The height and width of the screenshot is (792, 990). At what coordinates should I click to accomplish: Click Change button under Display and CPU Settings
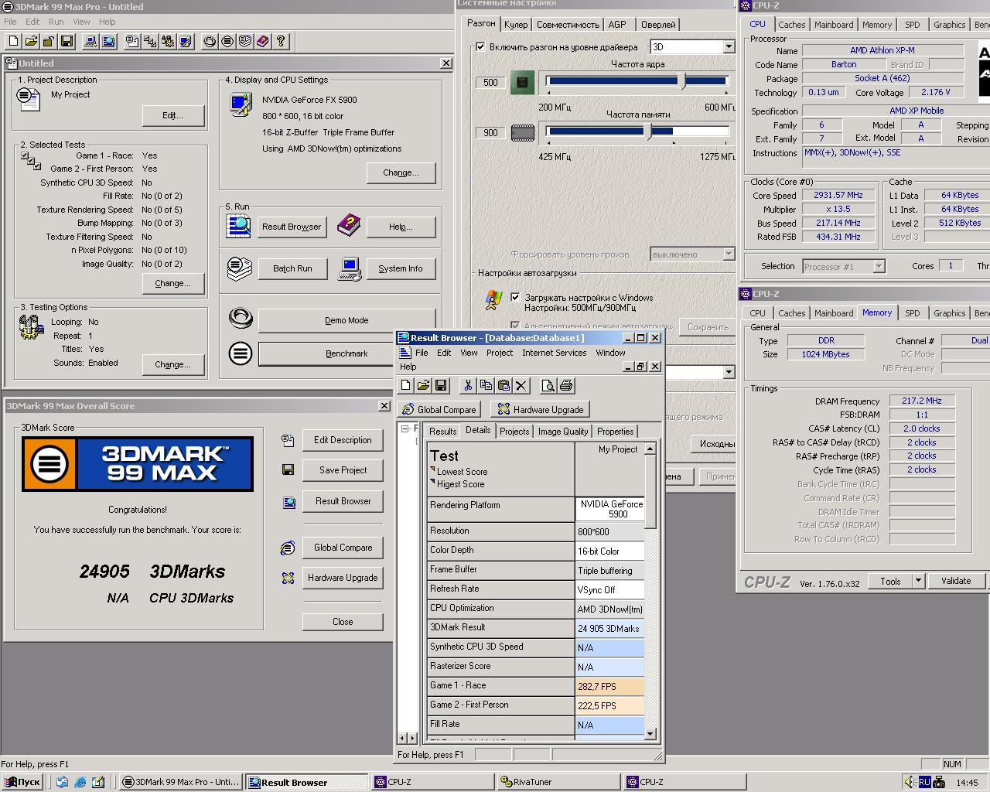click(401, 172)
